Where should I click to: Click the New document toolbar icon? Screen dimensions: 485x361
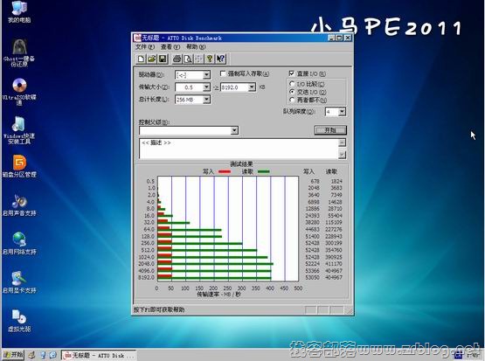point(141,59)
